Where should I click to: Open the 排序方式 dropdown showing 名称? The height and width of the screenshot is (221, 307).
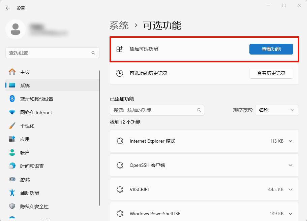277,110
